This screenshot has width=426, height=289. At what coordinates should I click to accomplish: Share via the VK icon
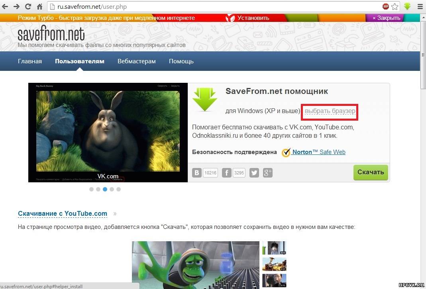197,173
